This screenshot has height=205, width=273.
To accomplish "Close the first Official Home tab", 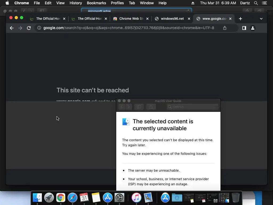I will pyautogui.click(x=64, y=19).
